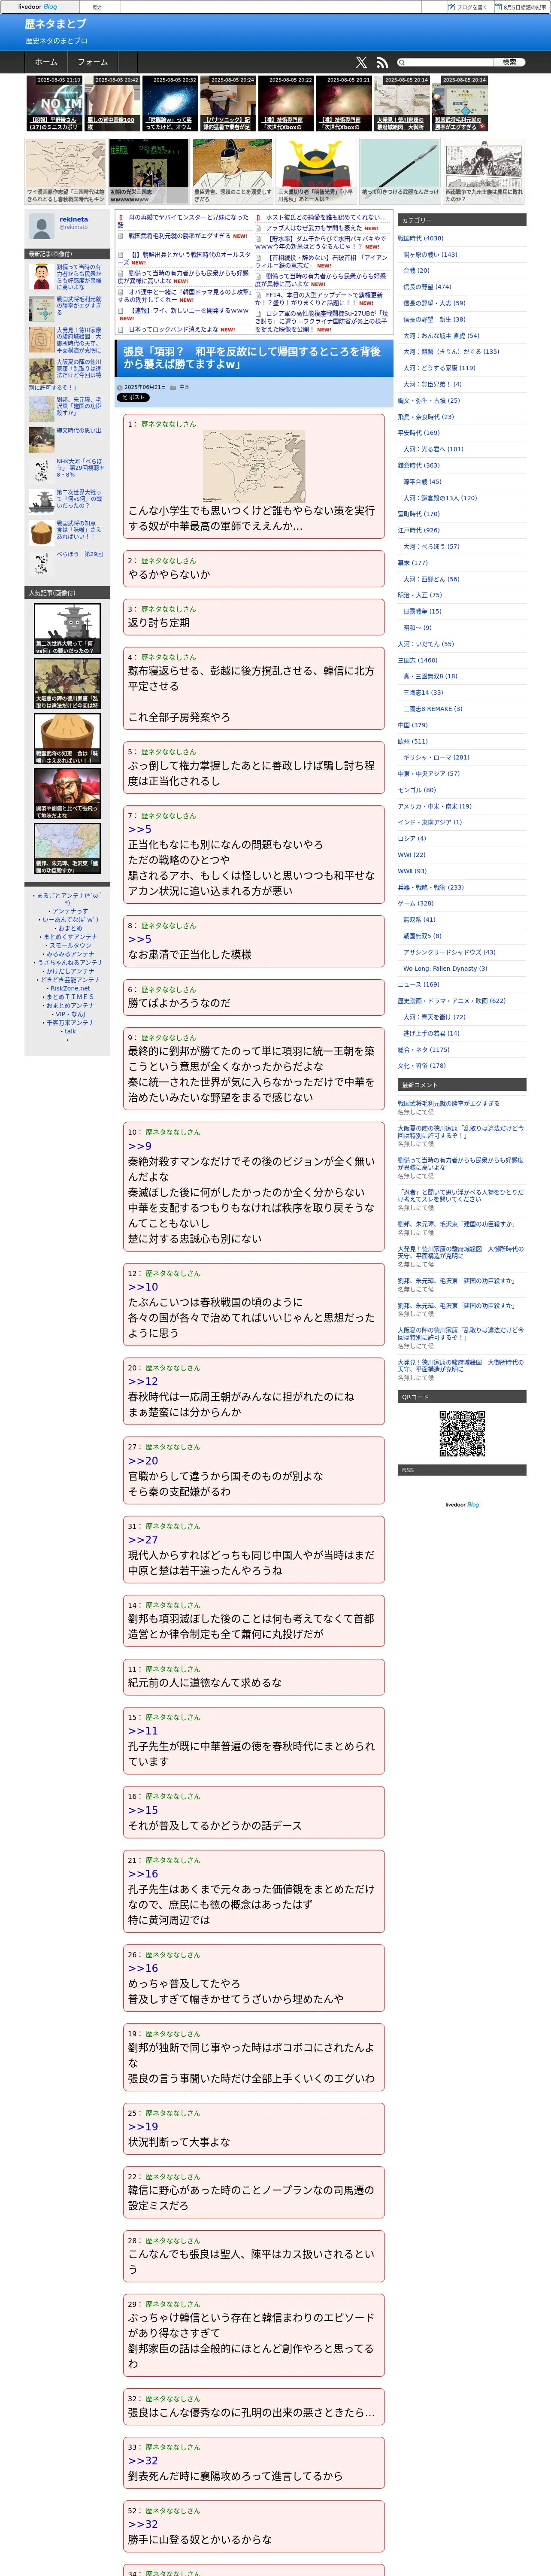Open category 歴史漫画・ドラマ・アニメ・映画 (622)
The height and width of the screenshot is (2576, 551).
(x=451, y=1001)
